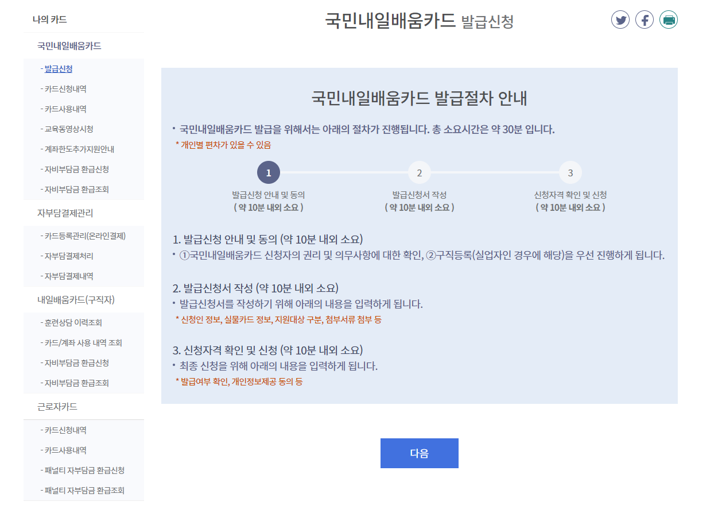Open 자부담결제관리 sidebar section

tap(65, 213)
